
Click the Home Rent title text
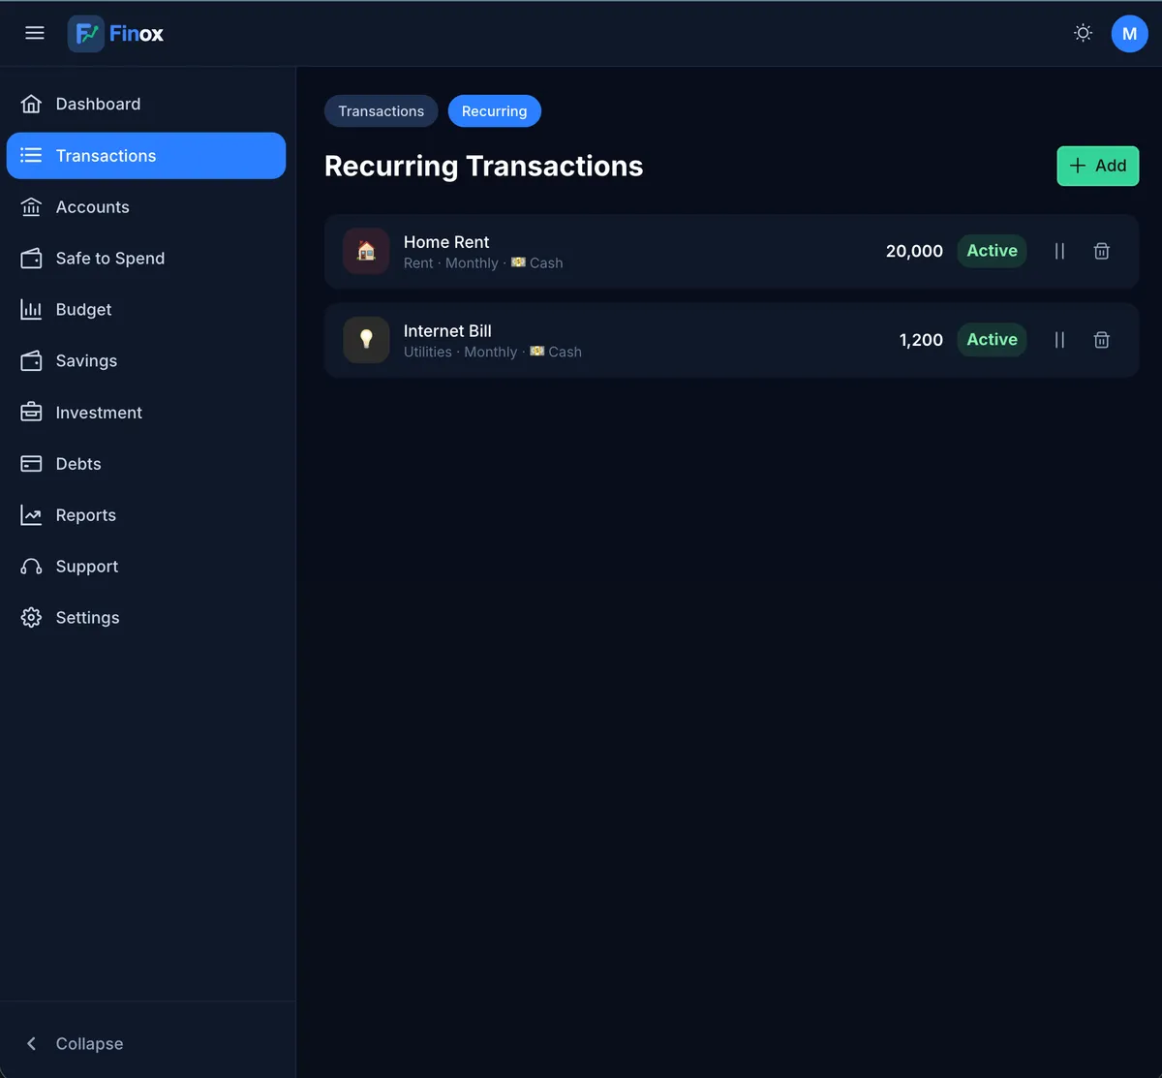(x=446, y=242)
